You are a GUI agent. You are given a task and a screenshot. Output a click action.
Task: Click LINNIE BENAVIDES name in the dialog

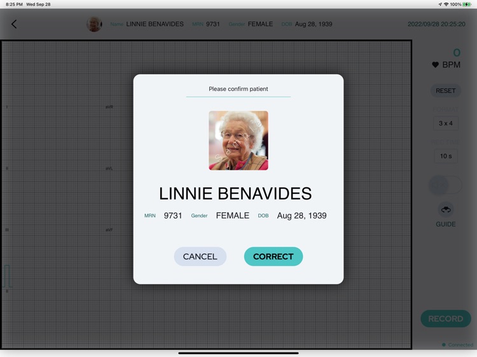tap(235, 194)
